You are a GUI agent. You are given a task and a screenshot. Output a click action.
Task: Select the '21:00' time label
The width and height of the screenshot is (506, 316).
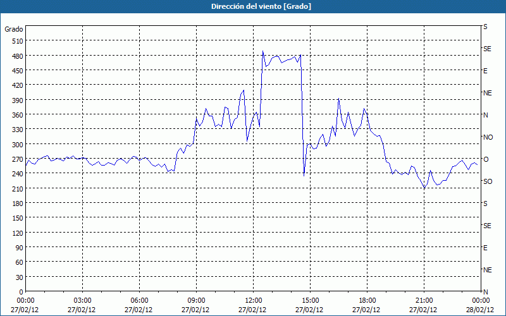[424, 301]
